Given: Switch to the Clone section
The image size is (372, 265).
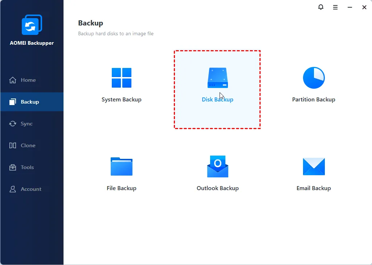Looking at the screenshot, I should 28,145.
